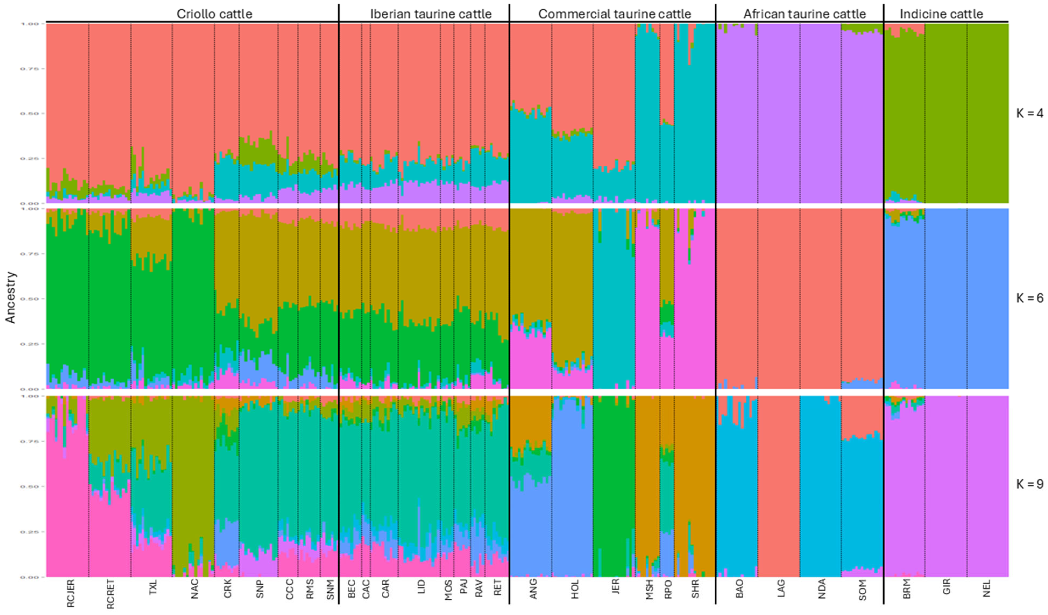1048x615 pixels.
Task: Select the RCJER breed label
Action: (x=70, y=593)
